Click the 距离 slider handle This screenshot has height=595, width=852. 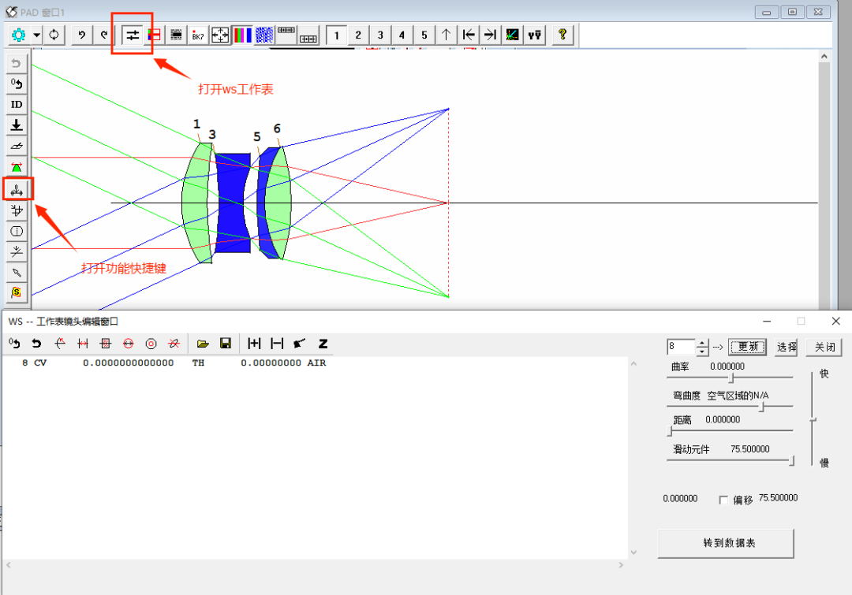point(670,432)
